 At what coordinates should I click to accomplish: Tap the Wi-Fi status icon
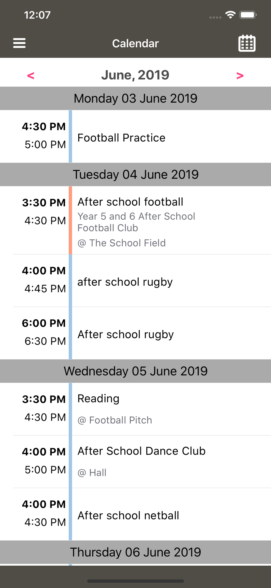click(x=231, y=15)
